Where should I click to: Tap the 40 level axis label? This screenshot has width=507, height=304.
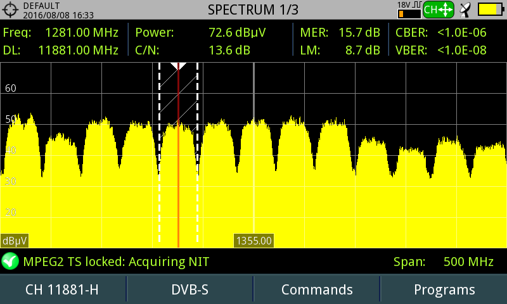click(x=11, y=150)
